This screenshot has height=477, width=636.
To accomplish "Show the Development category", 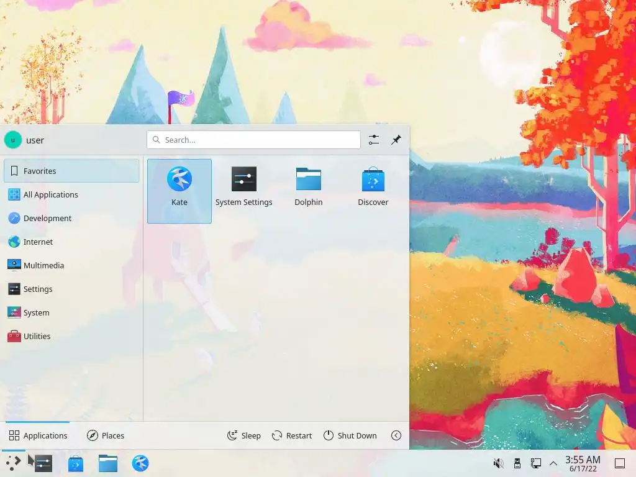I will tap(71, 218).
